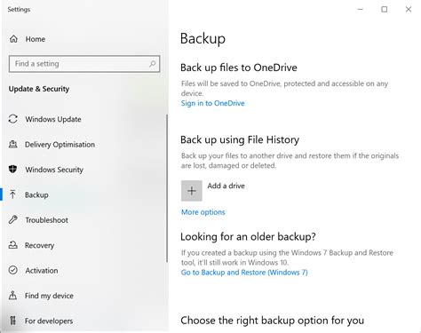
Task: Click the Activation checkmark circle icon
Action: pyautogui.click(x=13, y=270)
